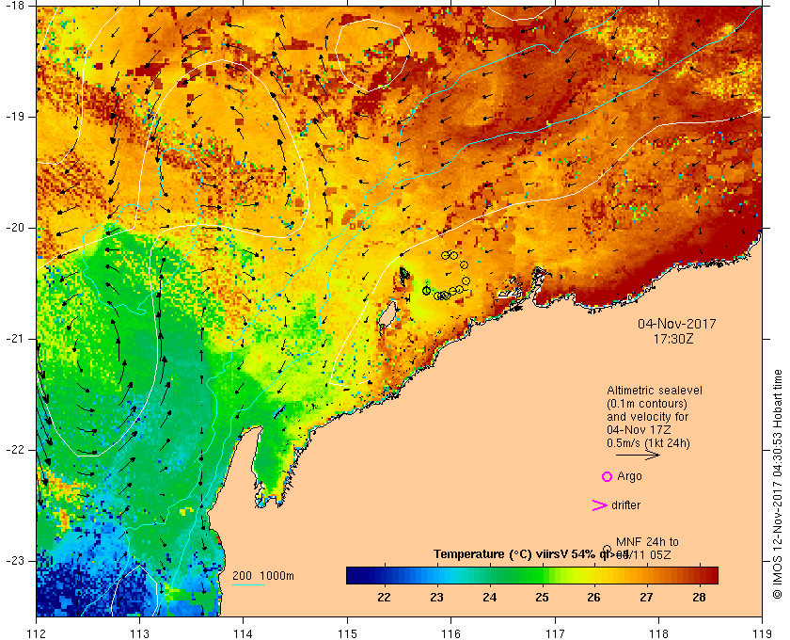Click the longitude axis label 113

click(139, 632)
